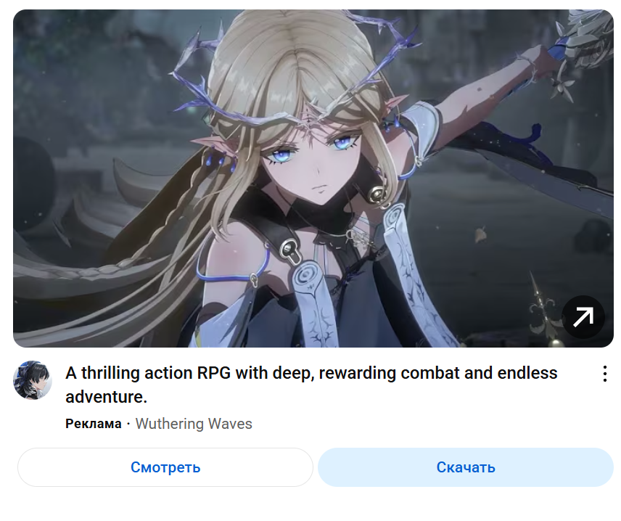Click the Смотреть button
The height and width of the screenshot is (521, 621).
165,467
